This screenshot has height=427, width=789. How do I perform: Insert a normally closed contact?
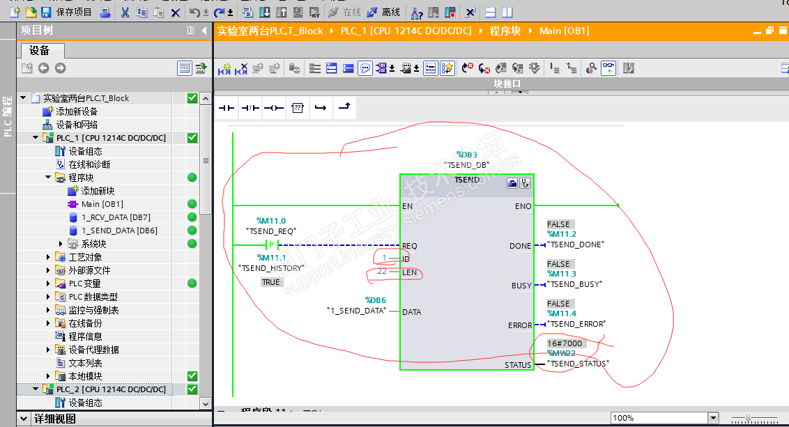(250, 108)
